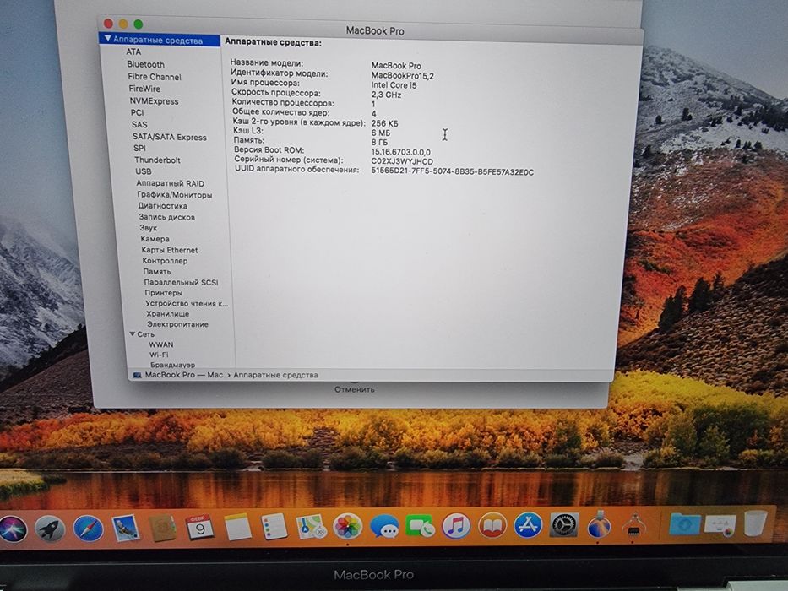Open Mail stamp icon in Dock
Viewport: 788px width, 591px height.
(x=125, y=529)
